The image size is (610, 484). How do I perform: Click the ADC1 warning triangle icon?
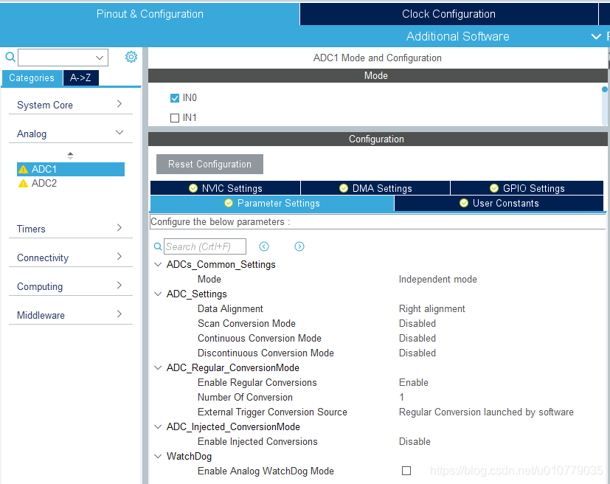(x=24, y=169)
